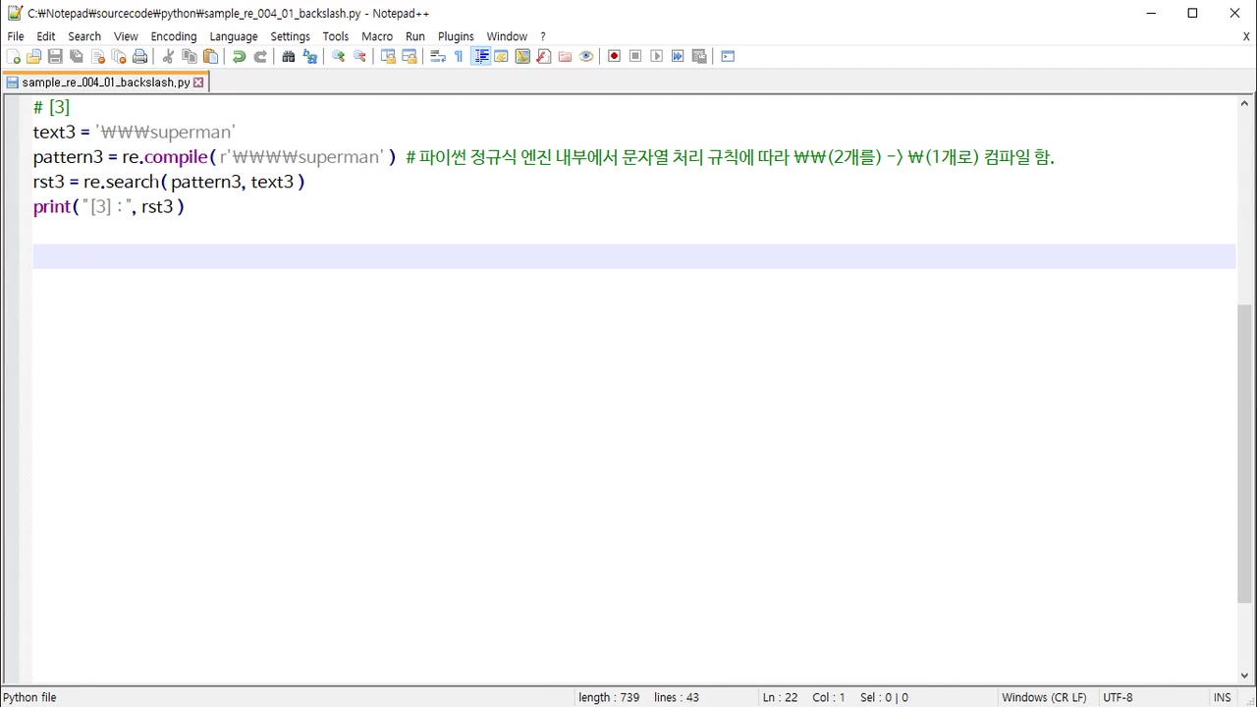
Task: Open the Language menu
Action: (233, 36)
